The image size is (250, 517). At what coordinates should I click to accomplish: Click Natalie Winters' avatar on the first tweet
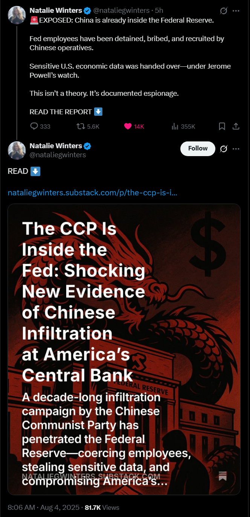pyautogui.click(x=17, y=15)
